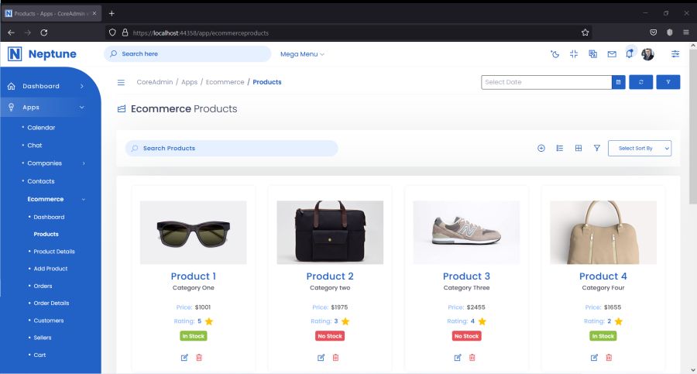The image size is (697, 374).
Task: Reload the page in browser toolbar
Action: pos(44,33)
